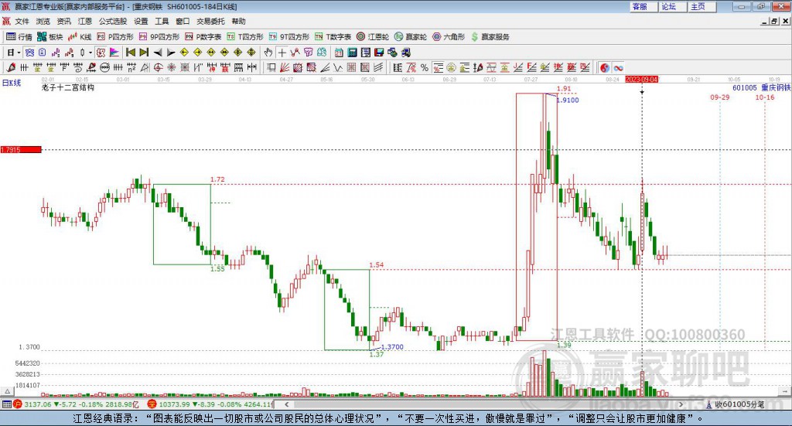792x426 pixels.
Task: Click the percent sign drawing tool
Action: pos(425,67)
